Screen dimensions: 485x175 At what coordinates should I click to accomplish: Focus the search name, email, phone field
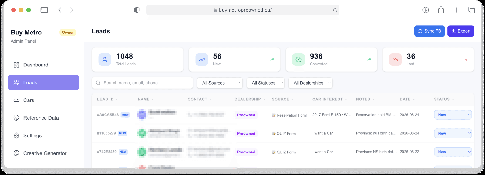point(143,83)
